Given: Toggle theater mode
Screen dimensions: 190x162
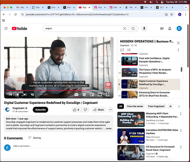Looking at the screenshot, I should point(100,95).
